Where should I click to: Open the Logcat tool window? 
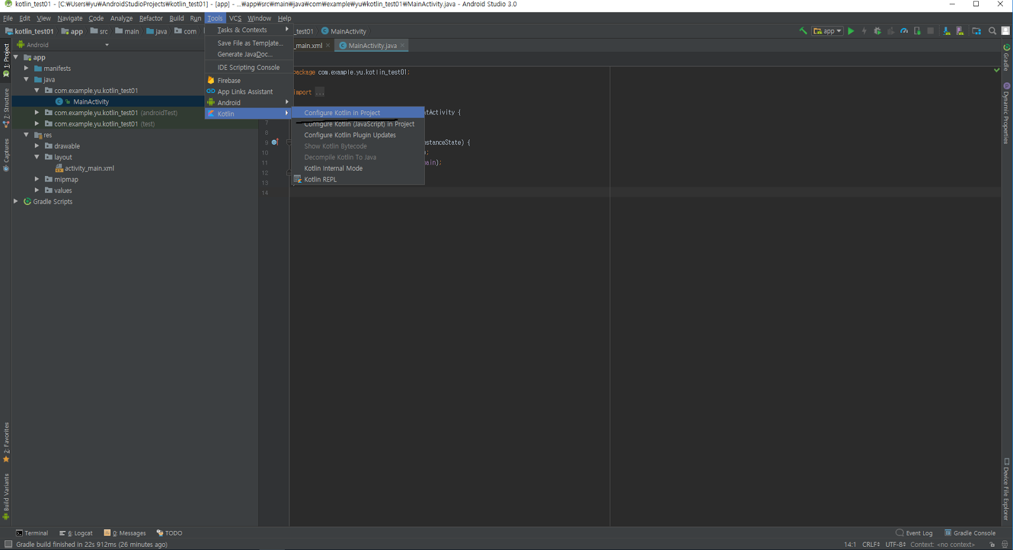coord(76,533)
